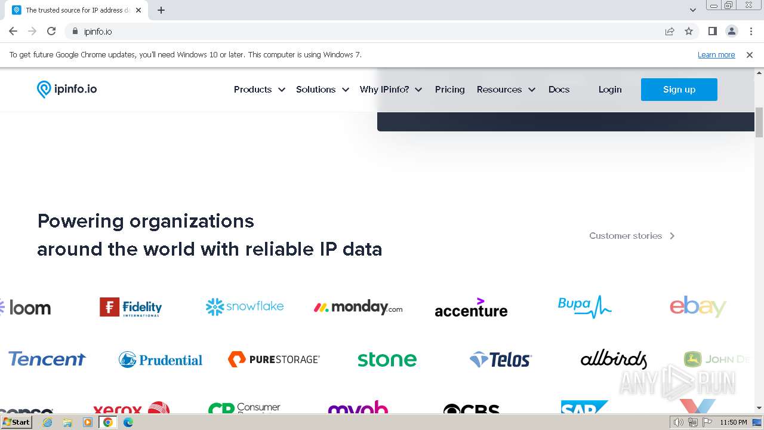The image size is (764, 430).
Task: Open tab search dropdown arrow
Action: coord(693,10)
